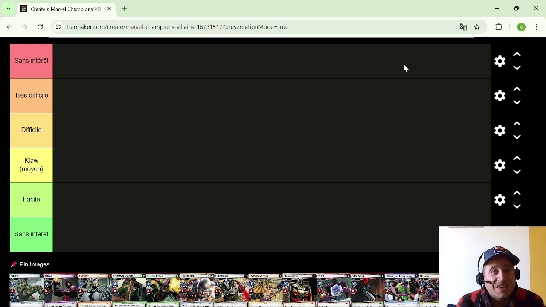
Task: Open the Chrome extensions menu
Action: pos(499,27)
